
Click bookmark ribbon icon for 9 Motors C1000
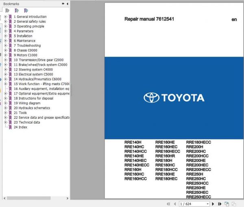[10, 55]
